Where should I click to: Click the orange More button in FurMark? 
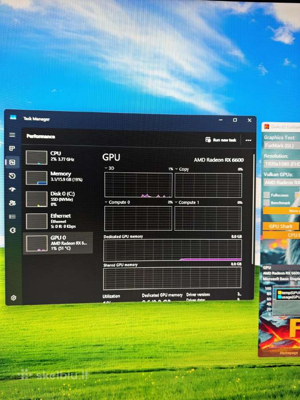point(282,211)
